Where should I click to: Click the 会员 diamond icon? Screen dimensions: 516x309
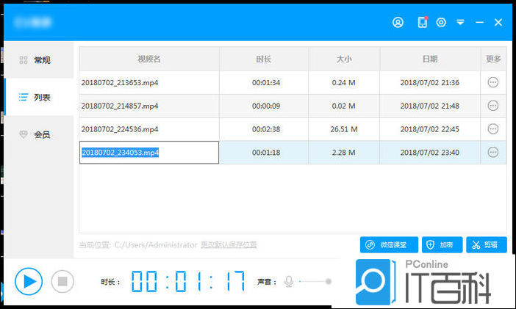(x=24, y=134)
